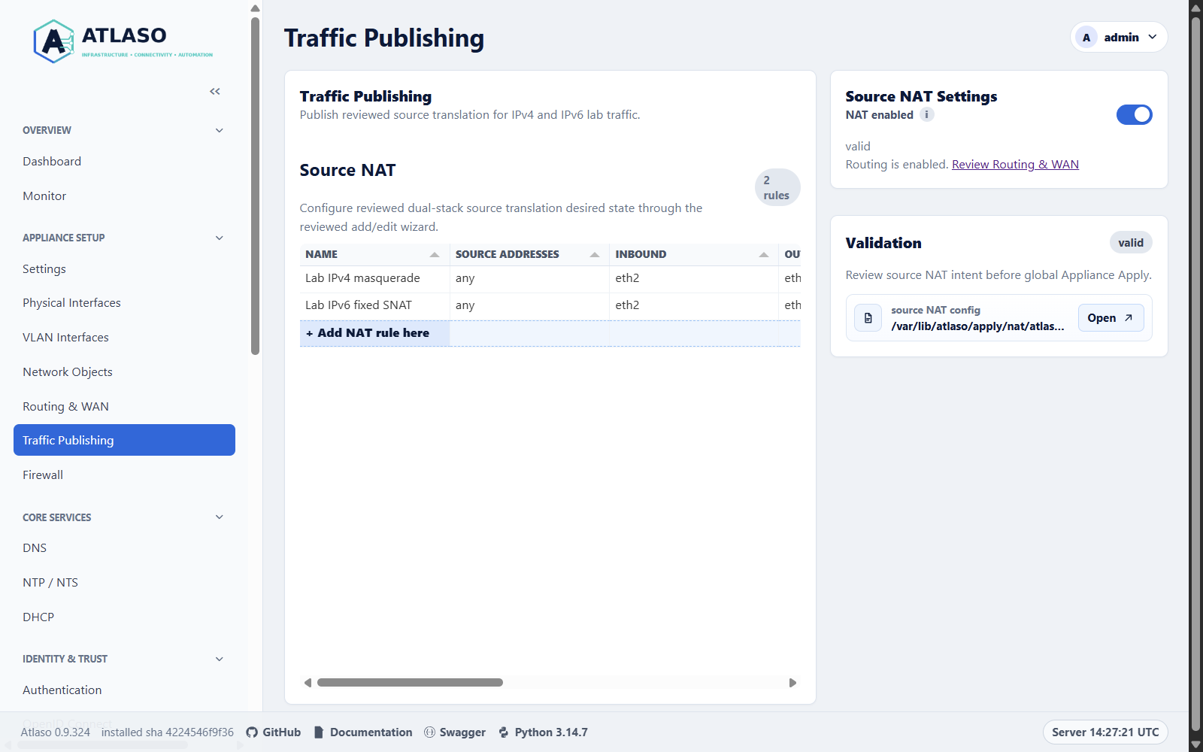1203x752 pixels.
Task: Click Add NAT rule here
Action: click(368, 333)
